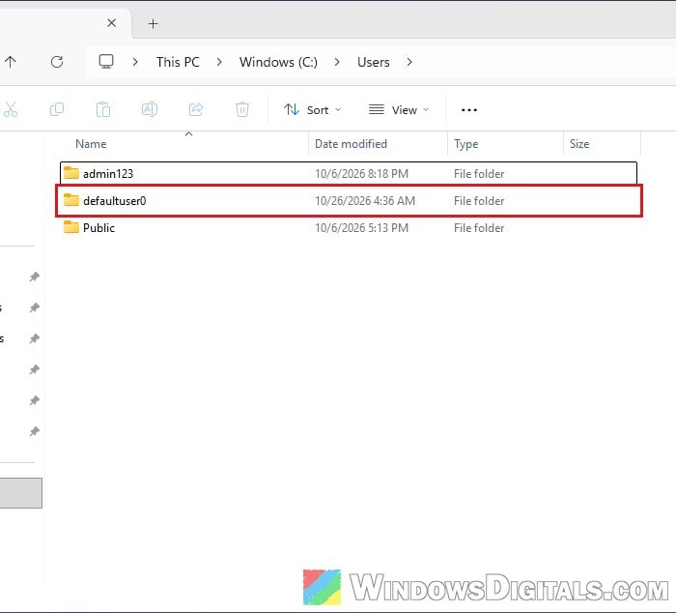The height and width of the screenshot is (613, 676).
Task: Expand chevron after Windows (C:)
Action: click(x=337, y=62)
